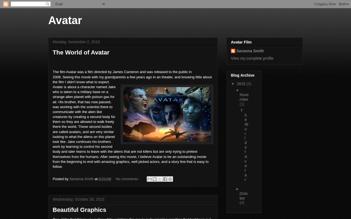Click Blogger profile icon beside Savanna Smith
This screenshot has width=351, height=219.
233,51
